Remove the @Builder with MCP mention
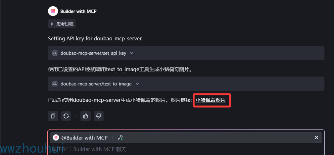Screen dimensions: 334x155 316,137
